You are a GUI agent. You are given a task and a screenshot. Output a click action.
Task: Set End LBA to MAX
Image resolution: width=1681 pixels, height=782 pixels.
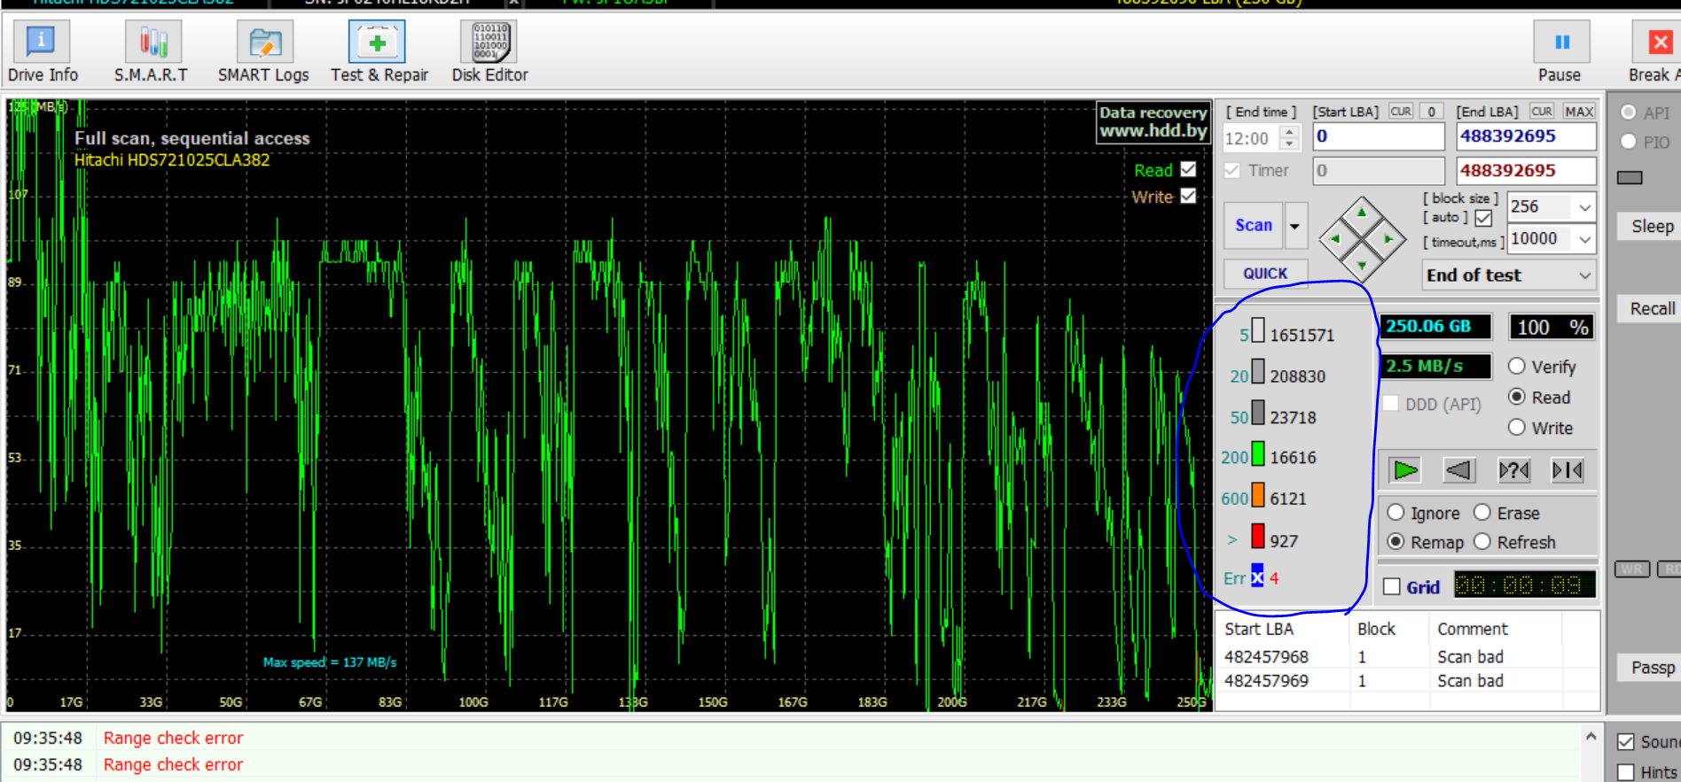point(1579,112)
